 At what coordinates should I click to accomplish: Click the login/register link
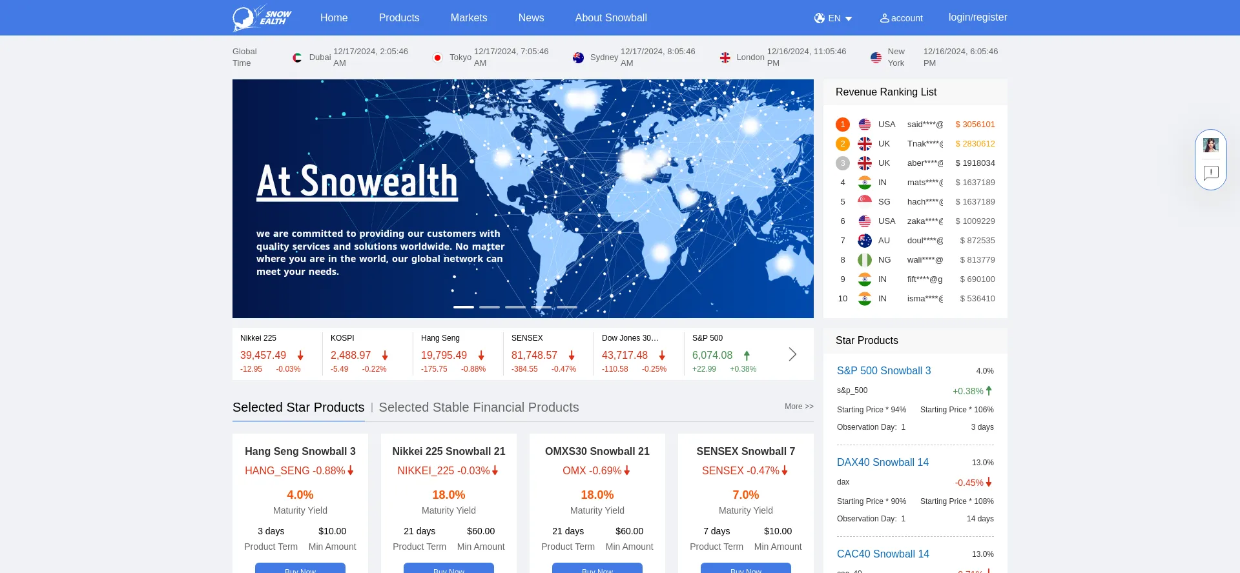(x=978, y=17)
